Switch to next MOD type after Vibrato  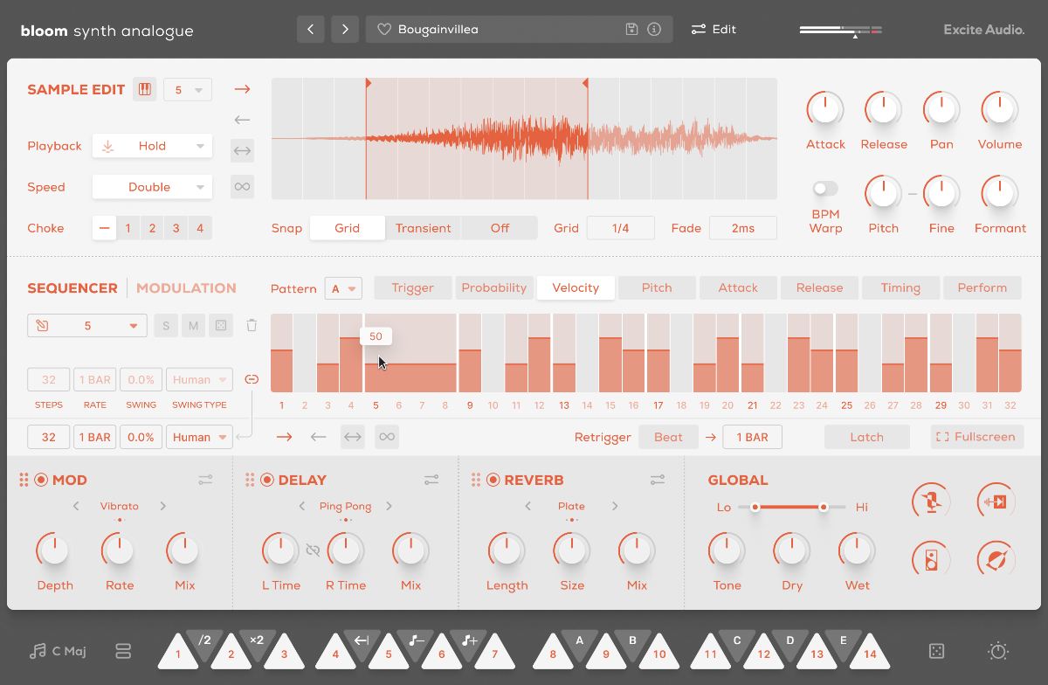pyautogui.click(x=162, y=506)
